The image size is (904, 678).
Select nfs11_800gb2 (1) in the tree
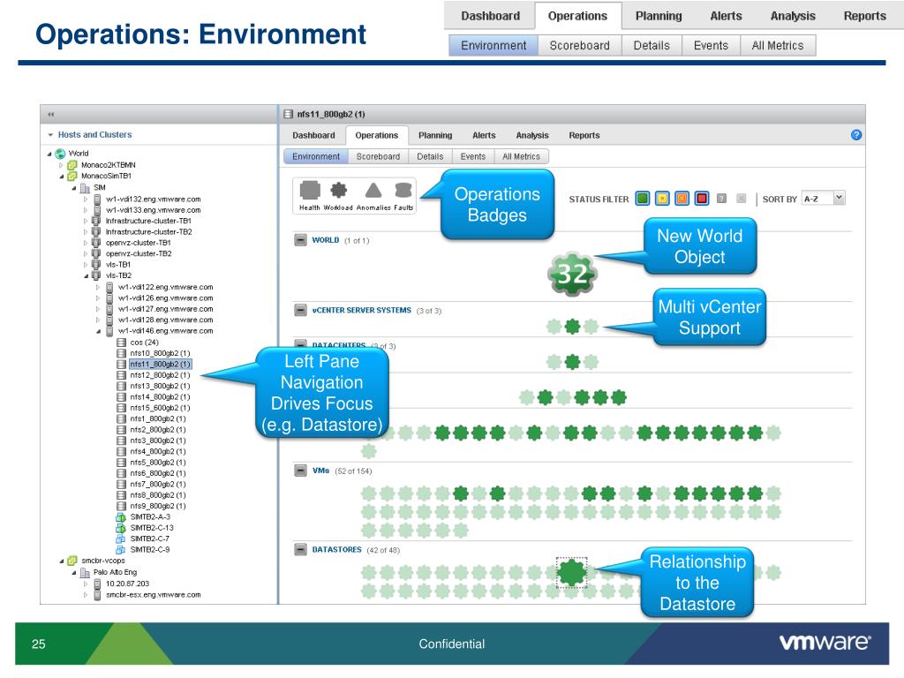tap(160, 365)
